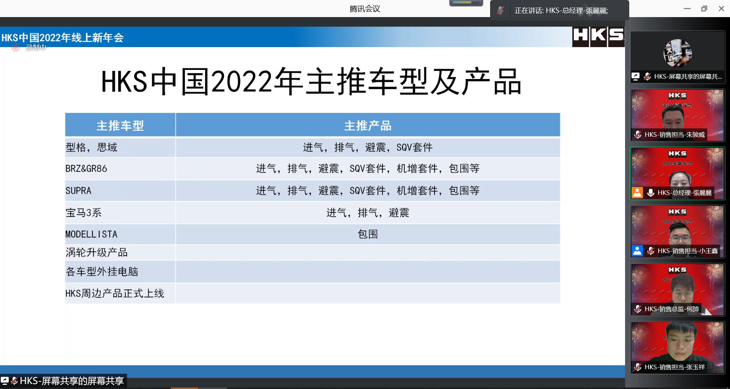This screenshot has width=730, height=389.
Task: Click muted mic icon next to 朱骏威
Action: [638, 134]
